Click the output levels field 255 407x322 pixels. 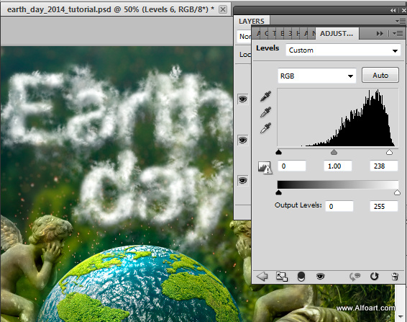coord(384,206)
